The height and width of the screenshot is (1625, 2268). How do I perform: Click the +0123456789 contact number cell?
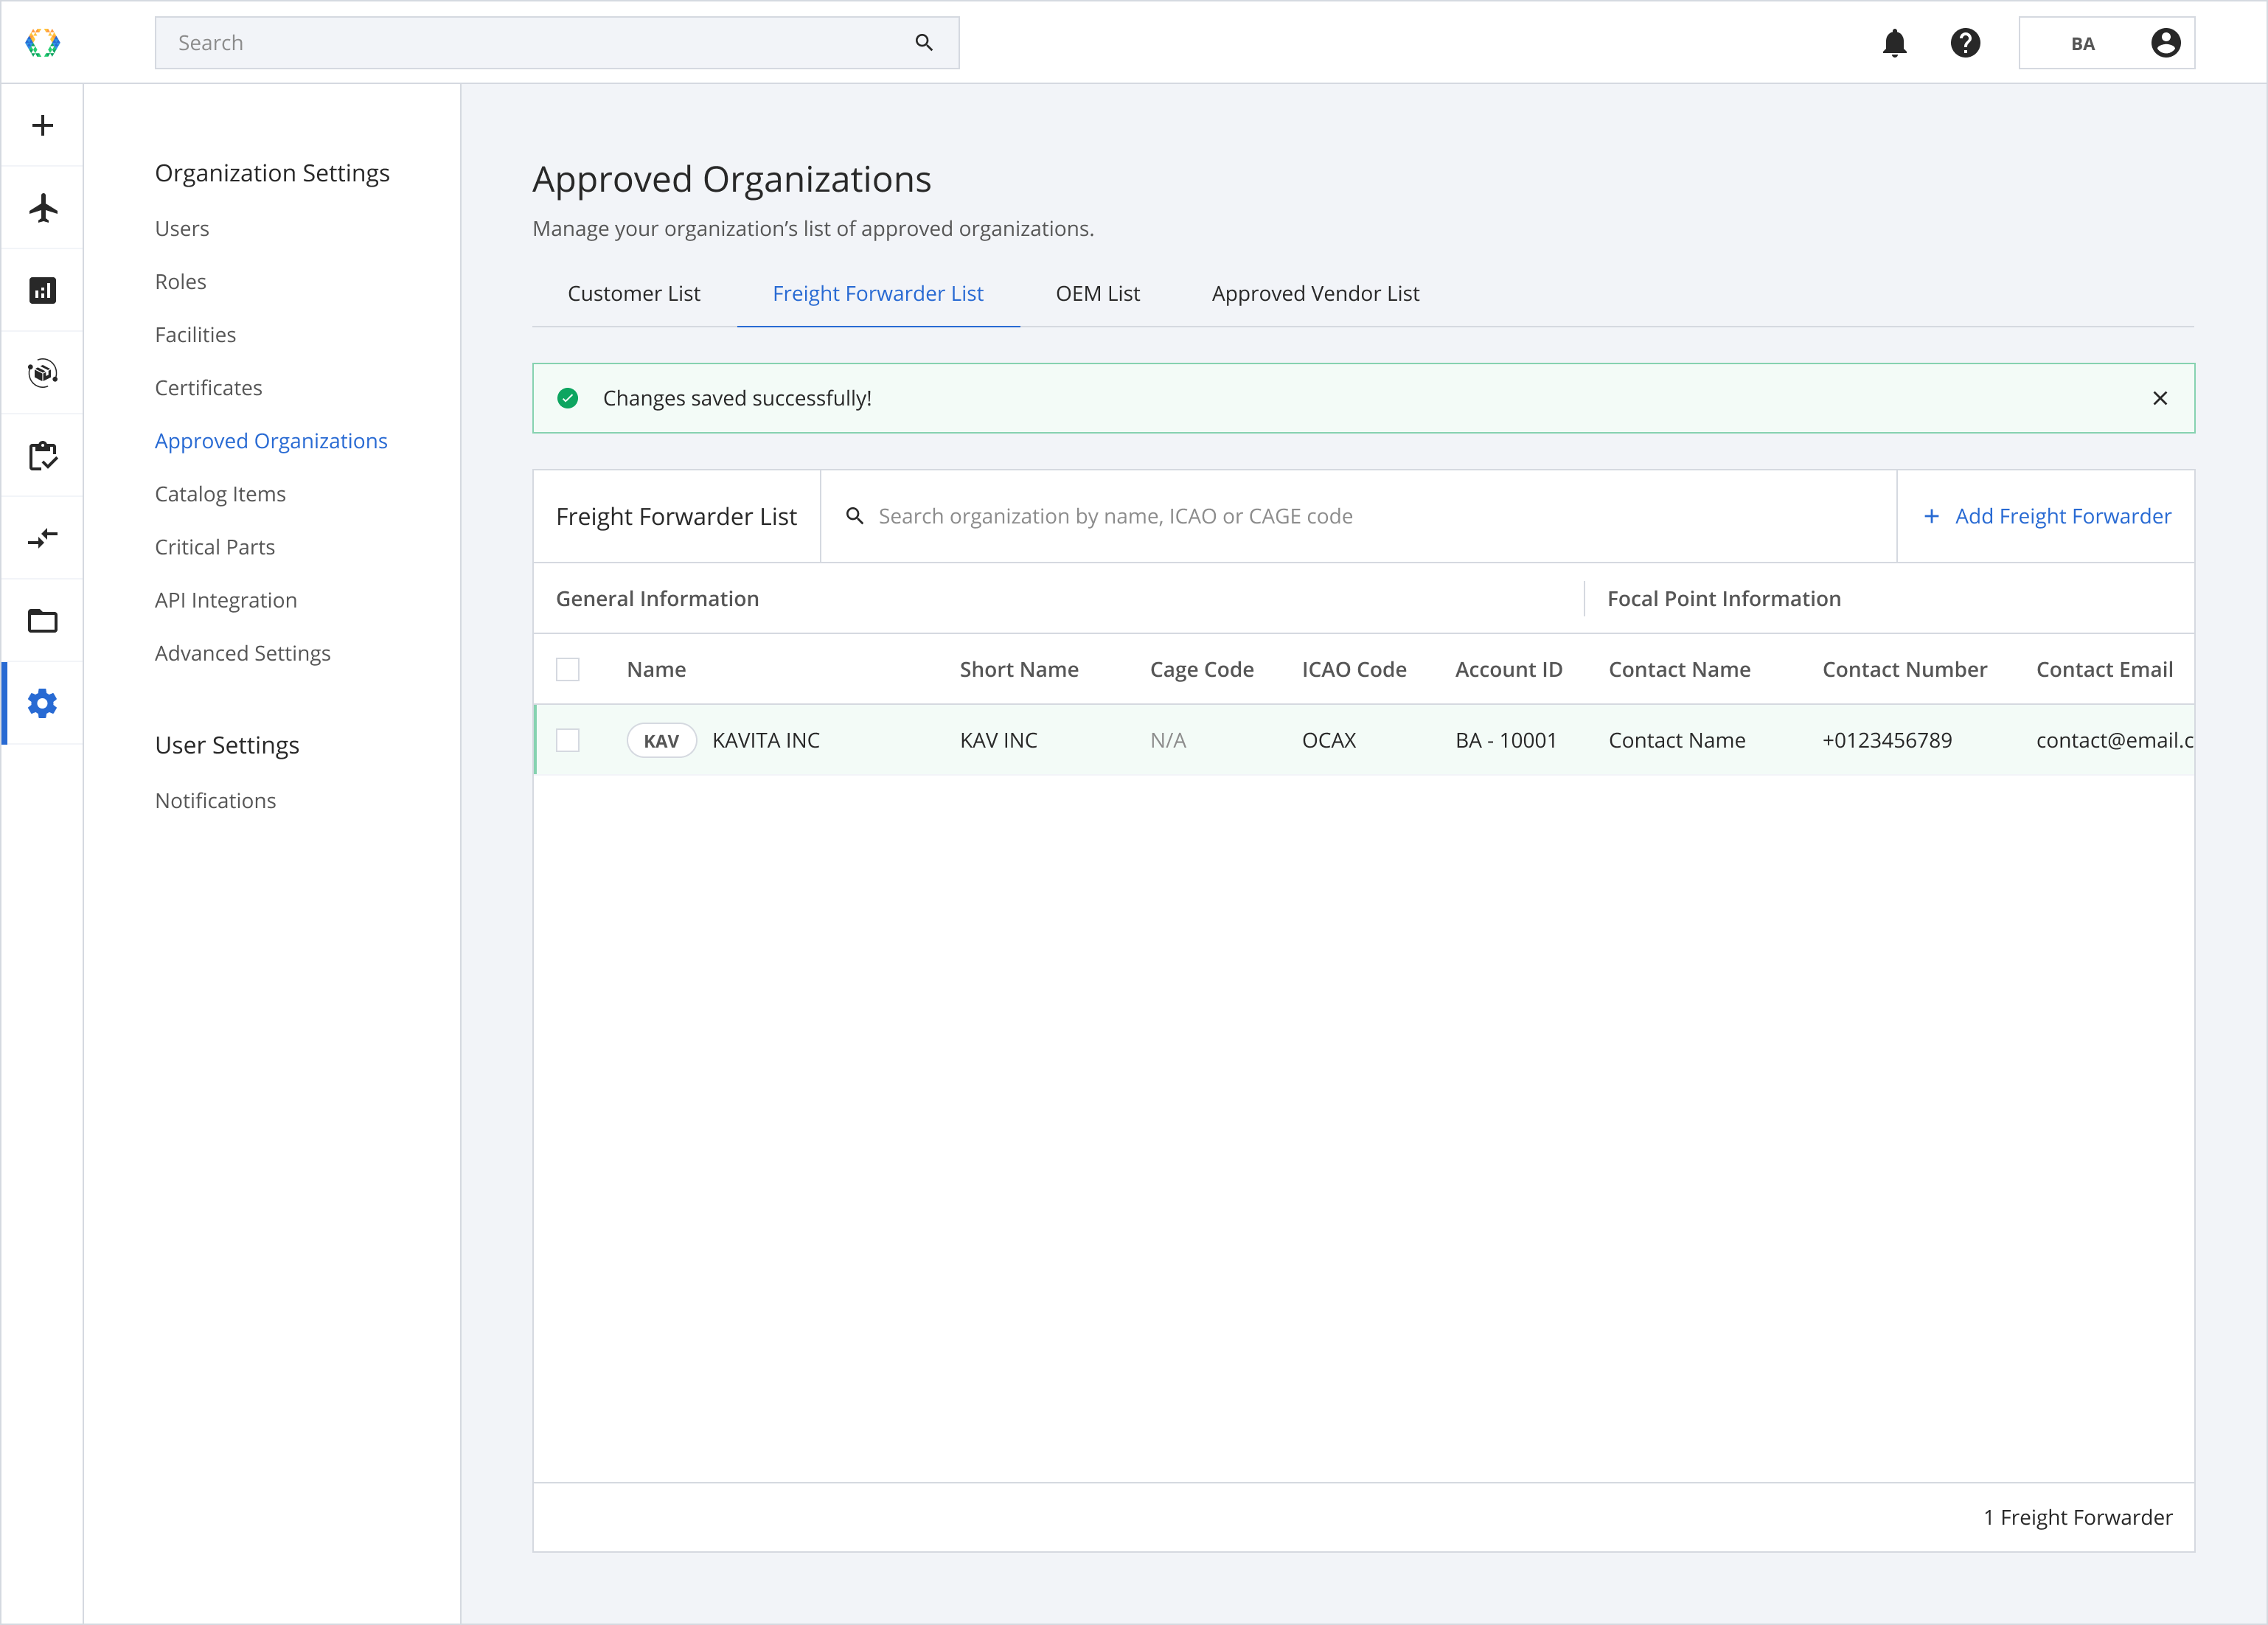pyautogui.click(x=1887, y=740)
